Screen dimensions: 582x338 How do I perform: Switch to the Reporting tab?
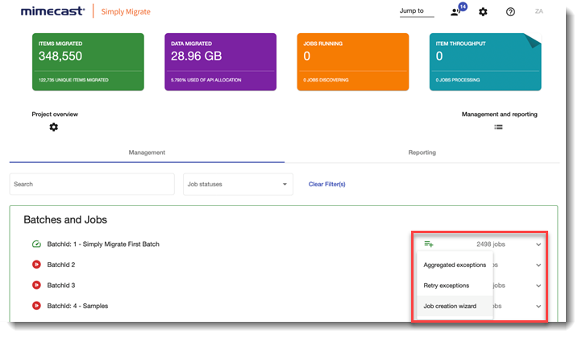point(422,152)
